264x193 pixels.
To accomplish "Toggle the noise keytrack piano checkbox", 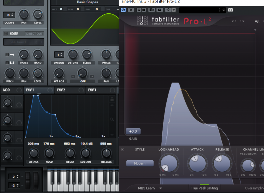I will click(x=7, y=63).
